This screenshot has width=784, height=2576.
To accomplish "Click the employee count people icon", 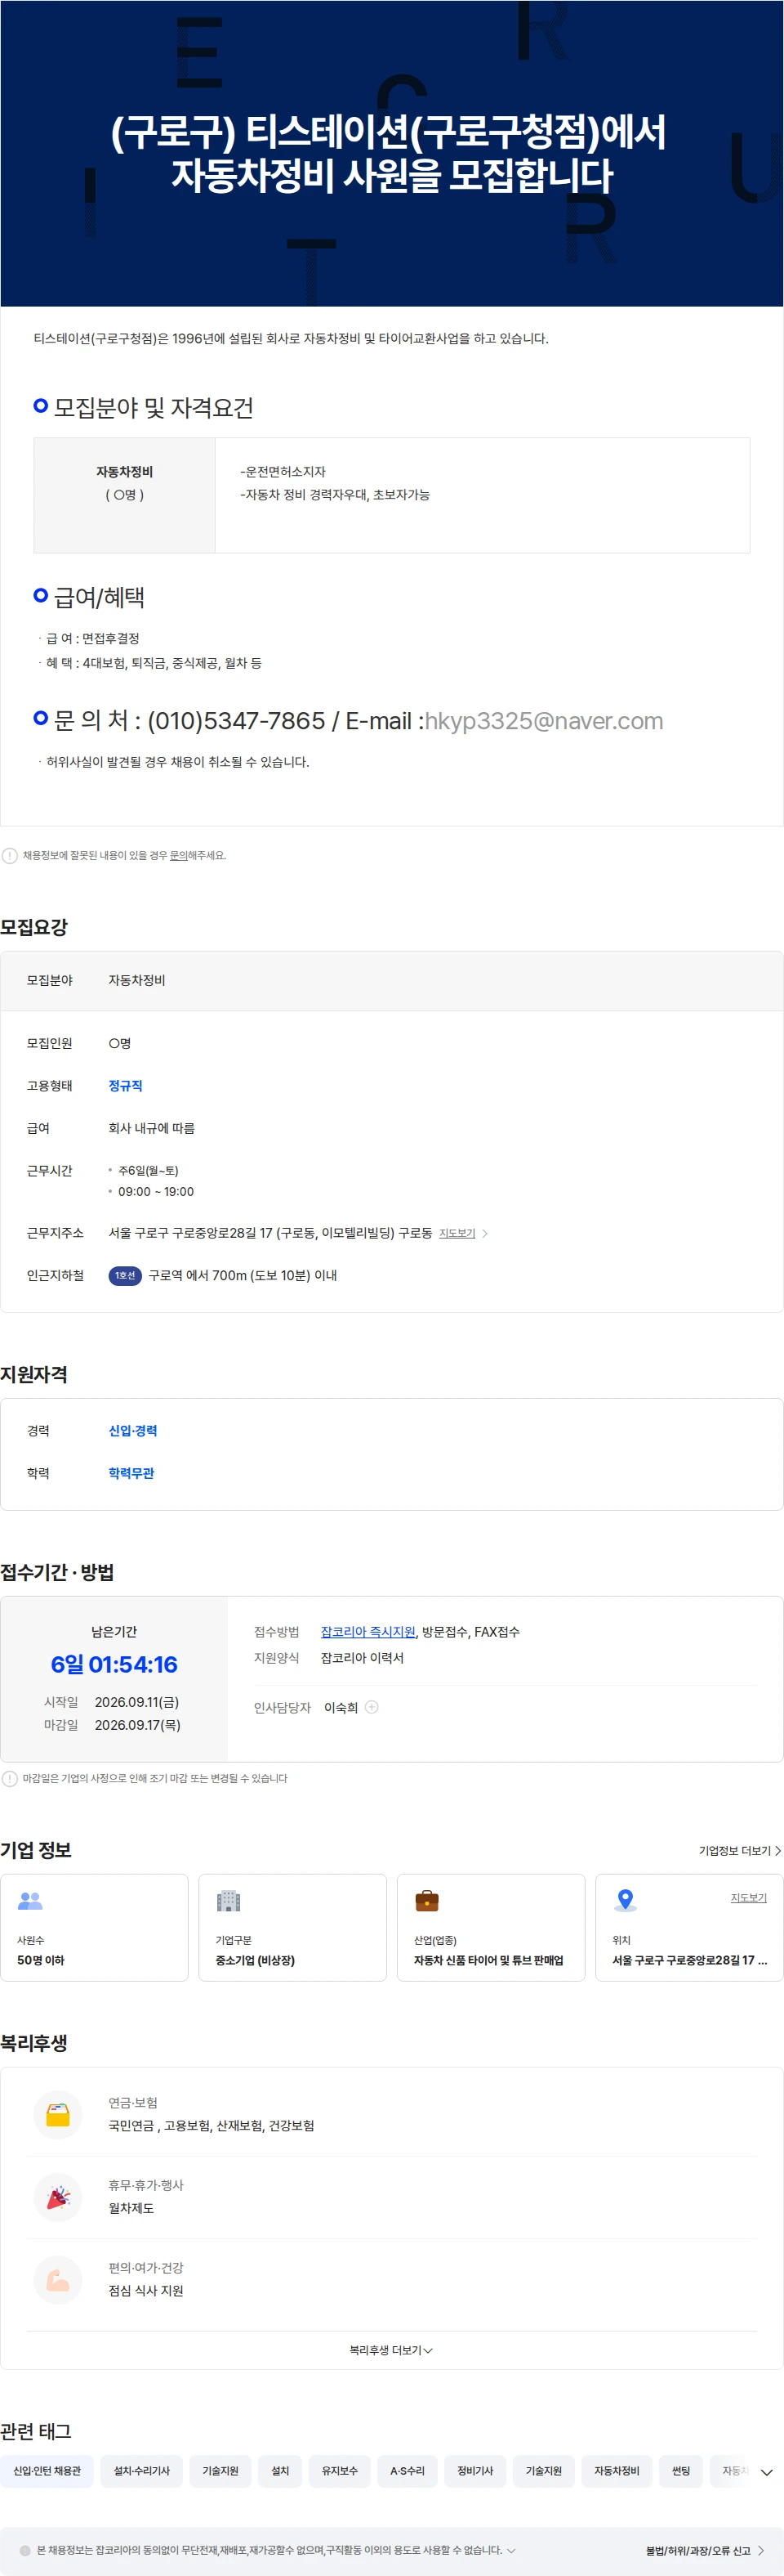I will 30,1900.
